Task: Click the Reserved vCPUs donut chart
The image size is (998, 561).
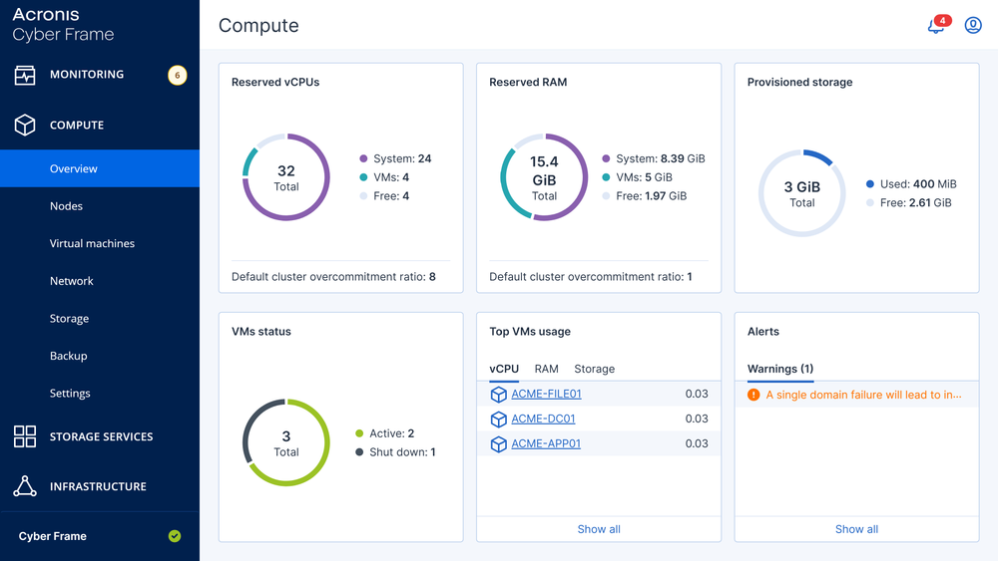Action: coord(286,177)
